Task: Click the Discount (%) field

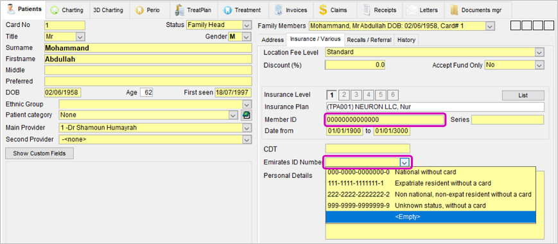Action: 355,65
